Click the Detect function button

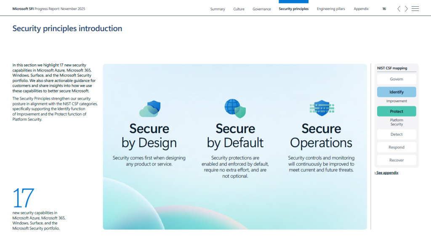(x=396, y=134)
